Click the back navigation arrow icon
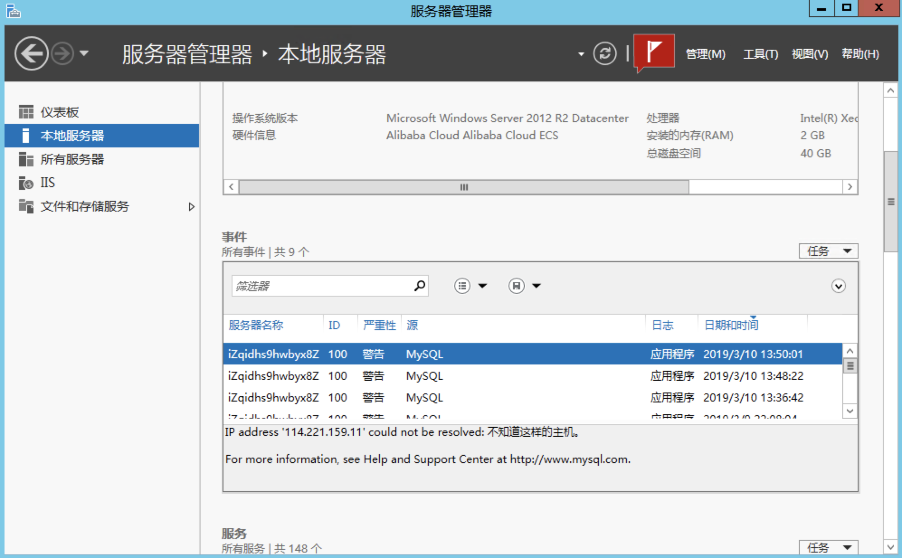This screenshot has height=558, width=902. (31, 54)
